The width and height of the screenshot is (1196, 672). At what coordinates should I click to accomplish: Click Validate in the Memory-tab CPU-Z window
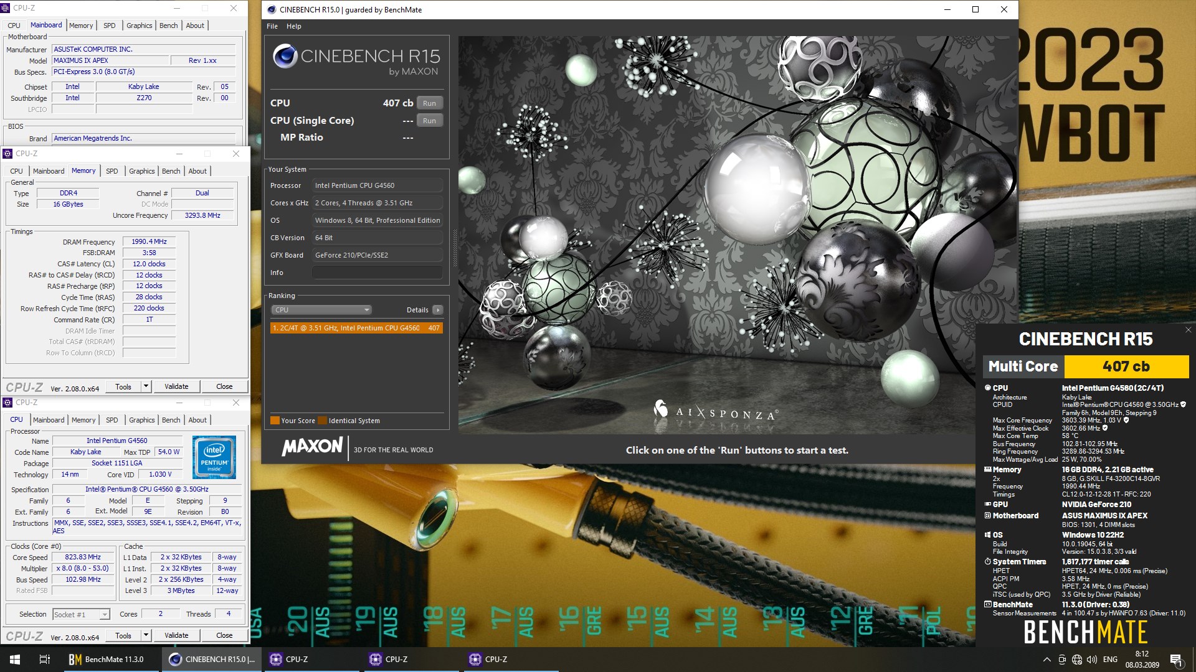tap(176, 386)
